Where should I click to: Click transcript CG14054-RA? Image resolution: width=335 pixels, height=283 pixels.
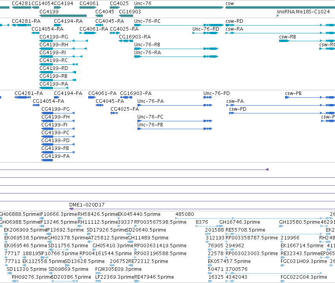(x=47, y=29)
